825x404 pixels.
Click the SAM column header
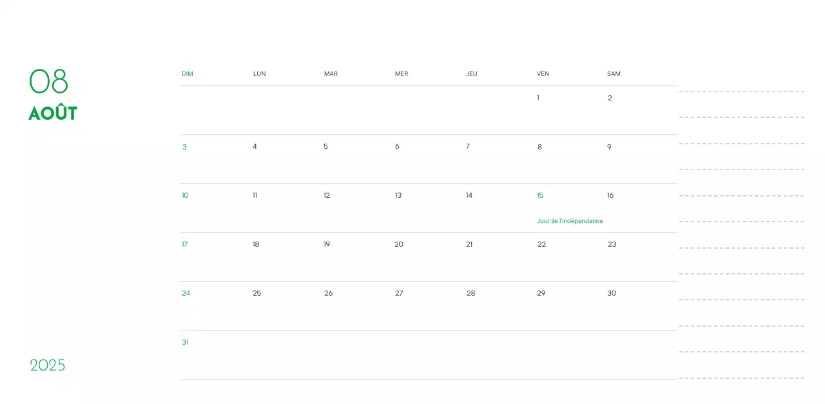[614, 74]
